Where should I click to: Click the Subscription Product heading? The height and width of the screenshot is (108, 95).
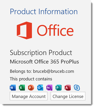41,53
